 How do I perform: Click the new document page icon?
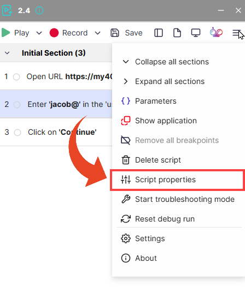[177, 33]
